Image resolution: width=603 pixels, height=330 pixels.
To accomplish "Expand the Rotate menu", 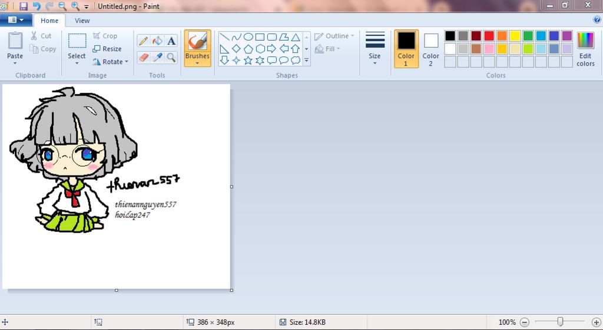I will click(x=110, y=62).
